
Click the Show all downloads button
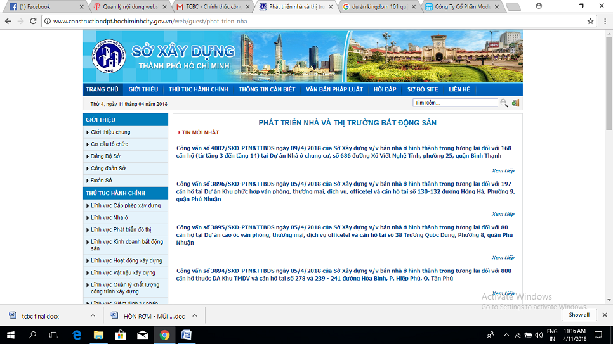(x=579, y=315)
